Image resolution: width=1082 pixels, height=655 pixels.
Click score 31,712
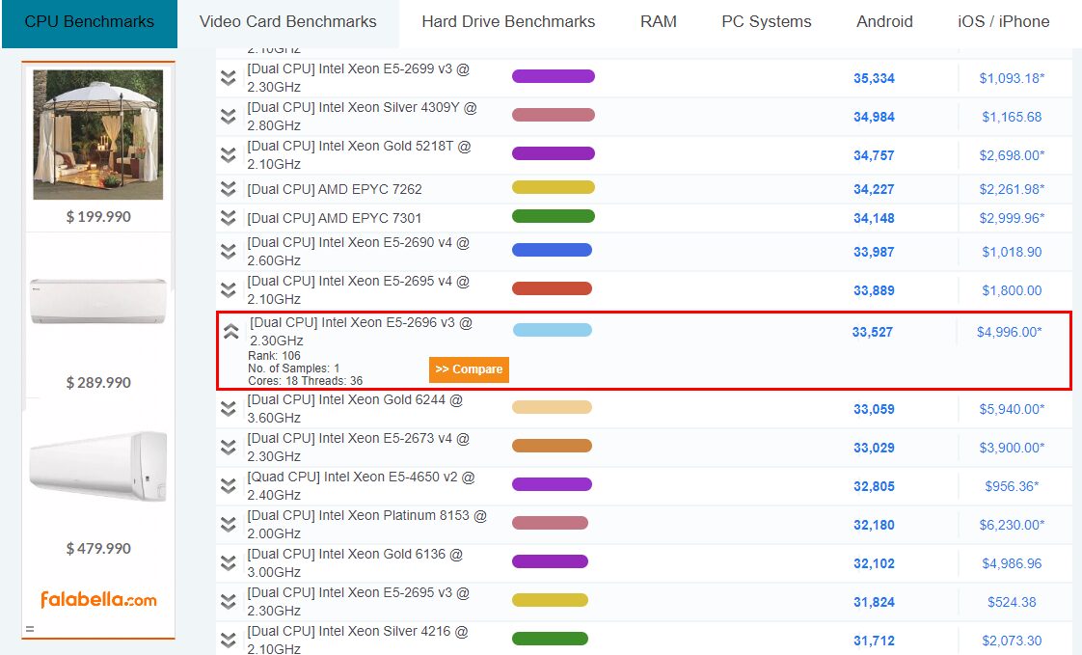click(x=874, y=641)
